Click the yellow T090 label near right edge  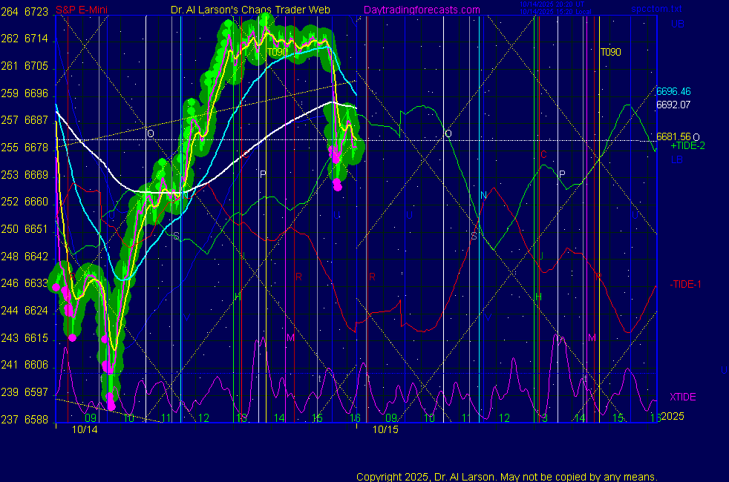pyautogui.click(x=610, y=53)
